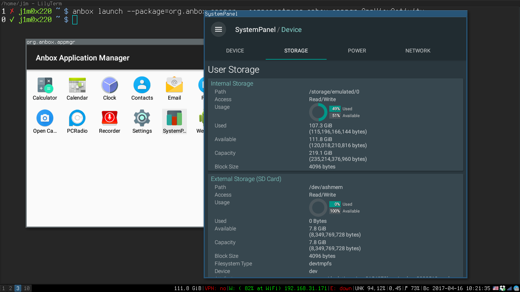Click the path /storage/emulated/0
Screen dimensions: 520x292
pyautogui.click(x=334, y=92)
